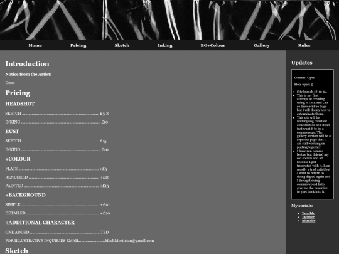339x254 pixels.
Task: Click the Updates sidebar heading
Action: pyautogui.click(x=302, y=63)
